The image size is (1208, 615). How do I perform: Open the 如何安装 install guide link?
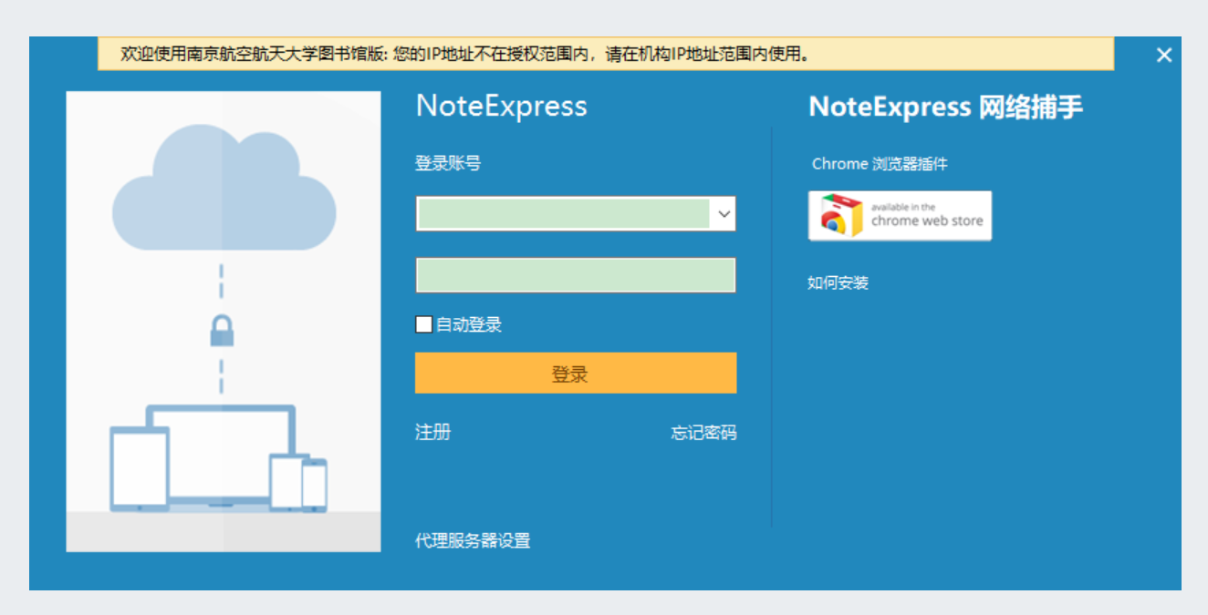coord(838,282)
